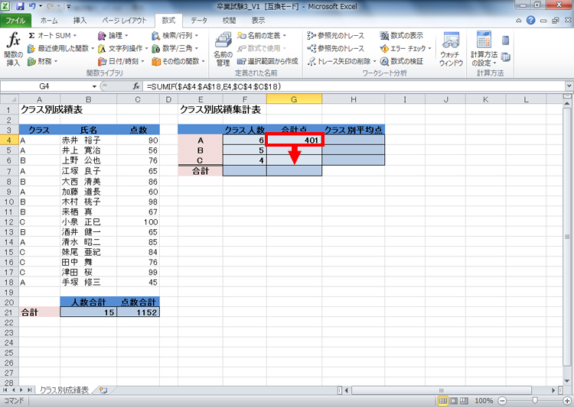The image size is (574, 407).
Task: Switch to the Insert (挿入) tab
Action: tap(80, 21)
